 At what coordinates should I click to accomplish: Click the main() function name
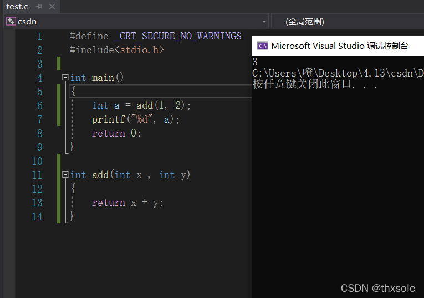point(108,78)
